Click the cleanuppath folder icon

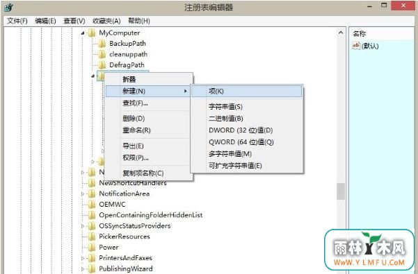(102, 55)
